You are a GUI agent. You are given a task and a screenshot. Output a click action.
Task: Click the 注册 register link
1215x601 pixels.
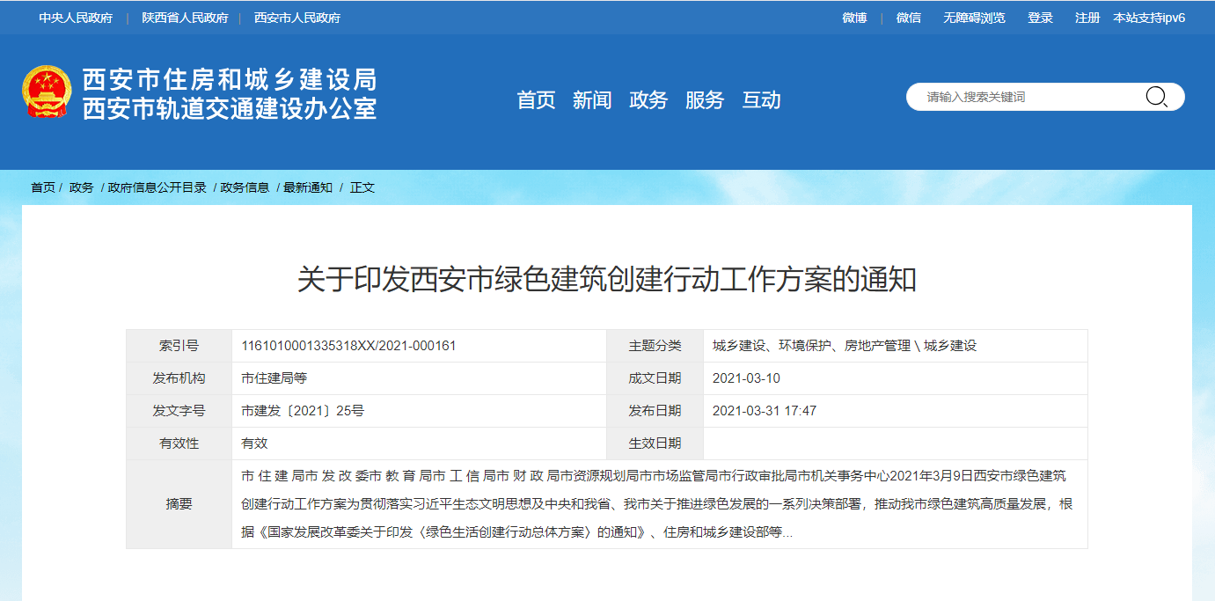pos(1087,18)
